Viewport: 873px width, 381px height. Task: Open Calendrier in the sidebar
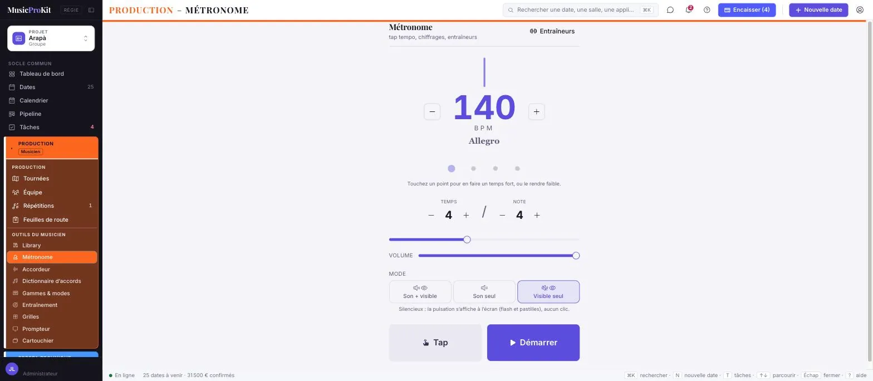[x=51, y=101]
